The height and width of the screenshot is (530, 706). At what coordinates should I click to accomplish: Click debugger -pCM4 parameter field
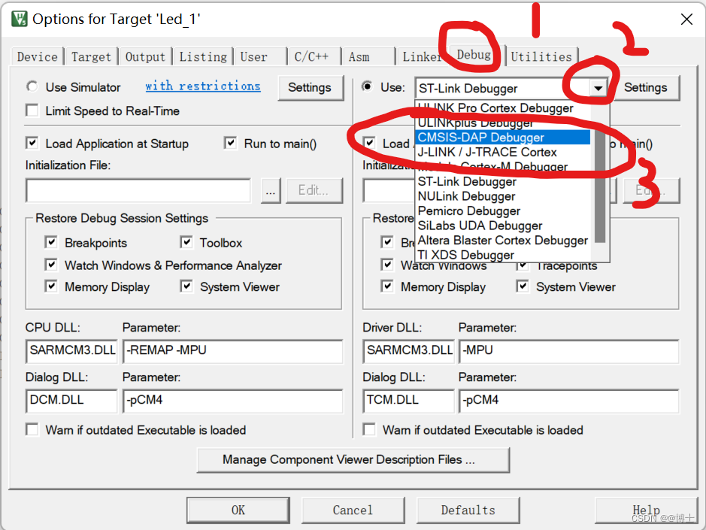click(568, 400)
